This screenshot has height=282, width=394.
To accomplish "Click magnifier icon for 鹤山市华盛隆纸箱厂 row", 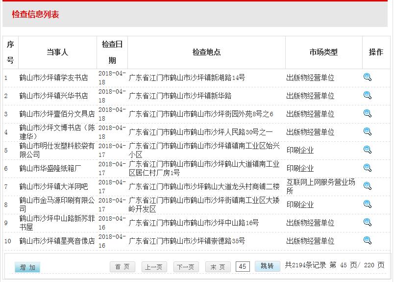I will pos(367,168).
